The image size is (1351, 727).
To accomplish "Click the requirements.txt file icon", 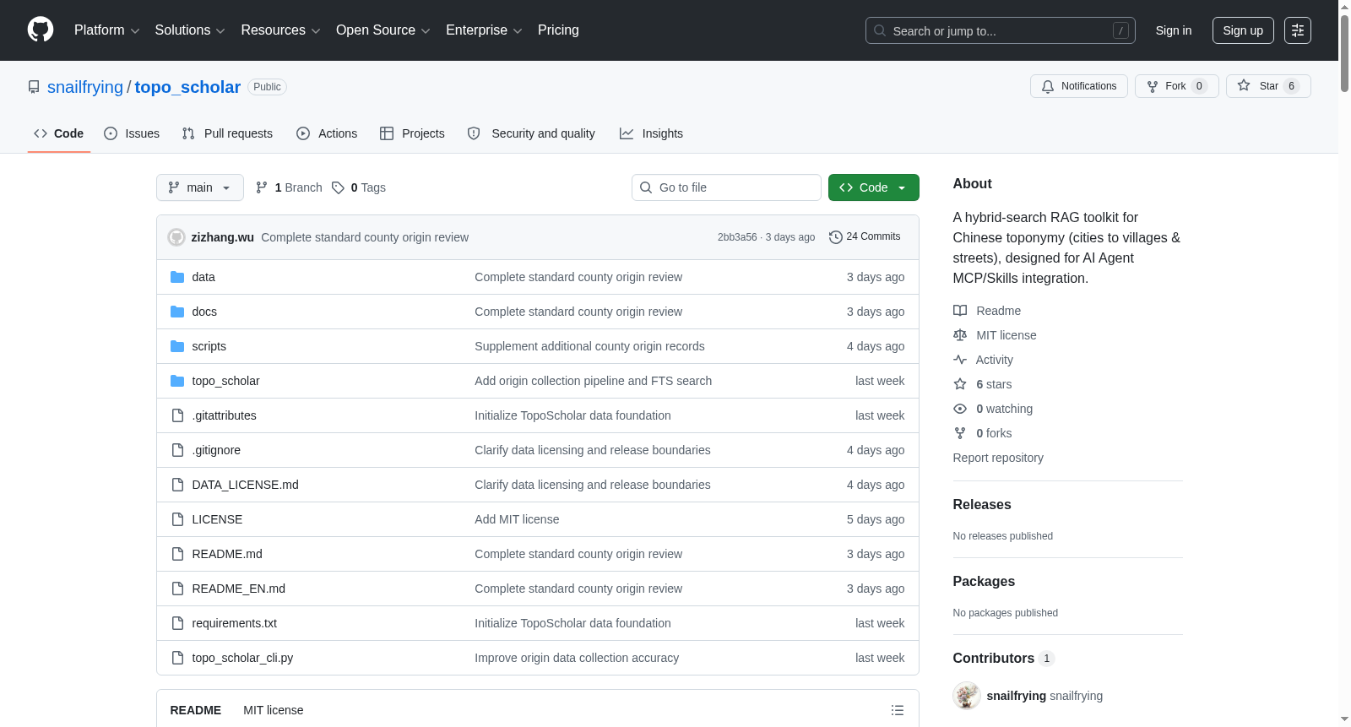I will (x=177, y=623).
